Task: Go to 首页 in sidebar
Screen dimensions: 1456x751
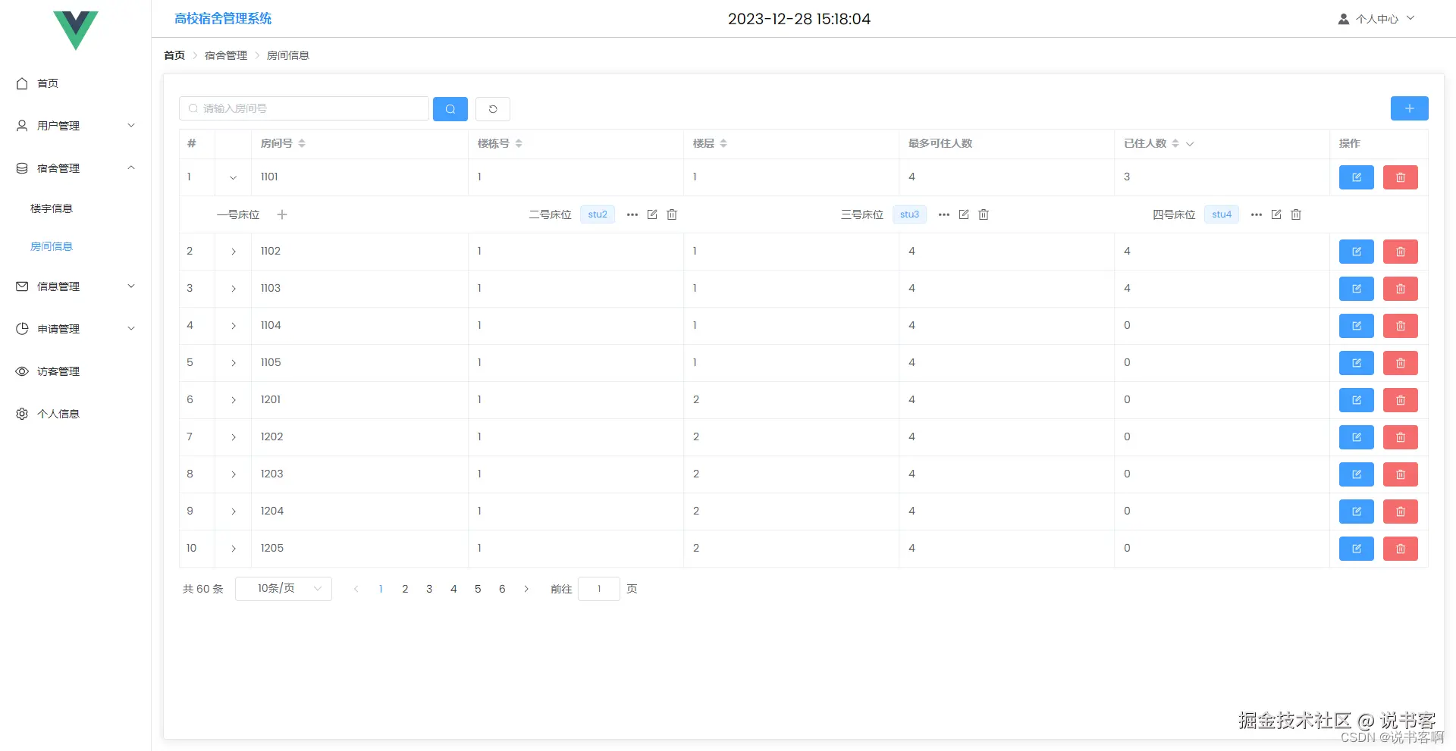Action: (76, 83)
